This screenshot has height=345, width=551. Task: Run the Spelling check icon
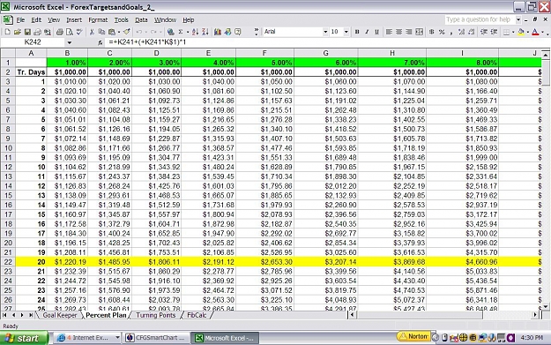79,32
